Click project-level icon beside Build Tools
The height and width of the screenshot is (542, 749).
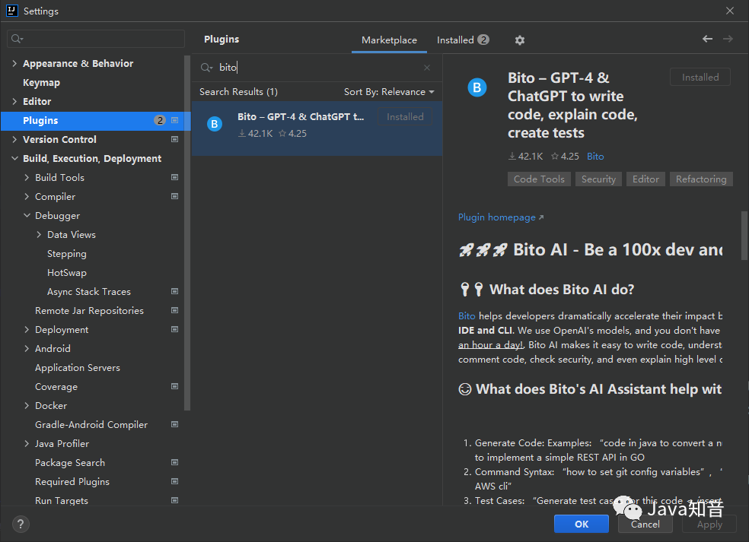(175, 177)
